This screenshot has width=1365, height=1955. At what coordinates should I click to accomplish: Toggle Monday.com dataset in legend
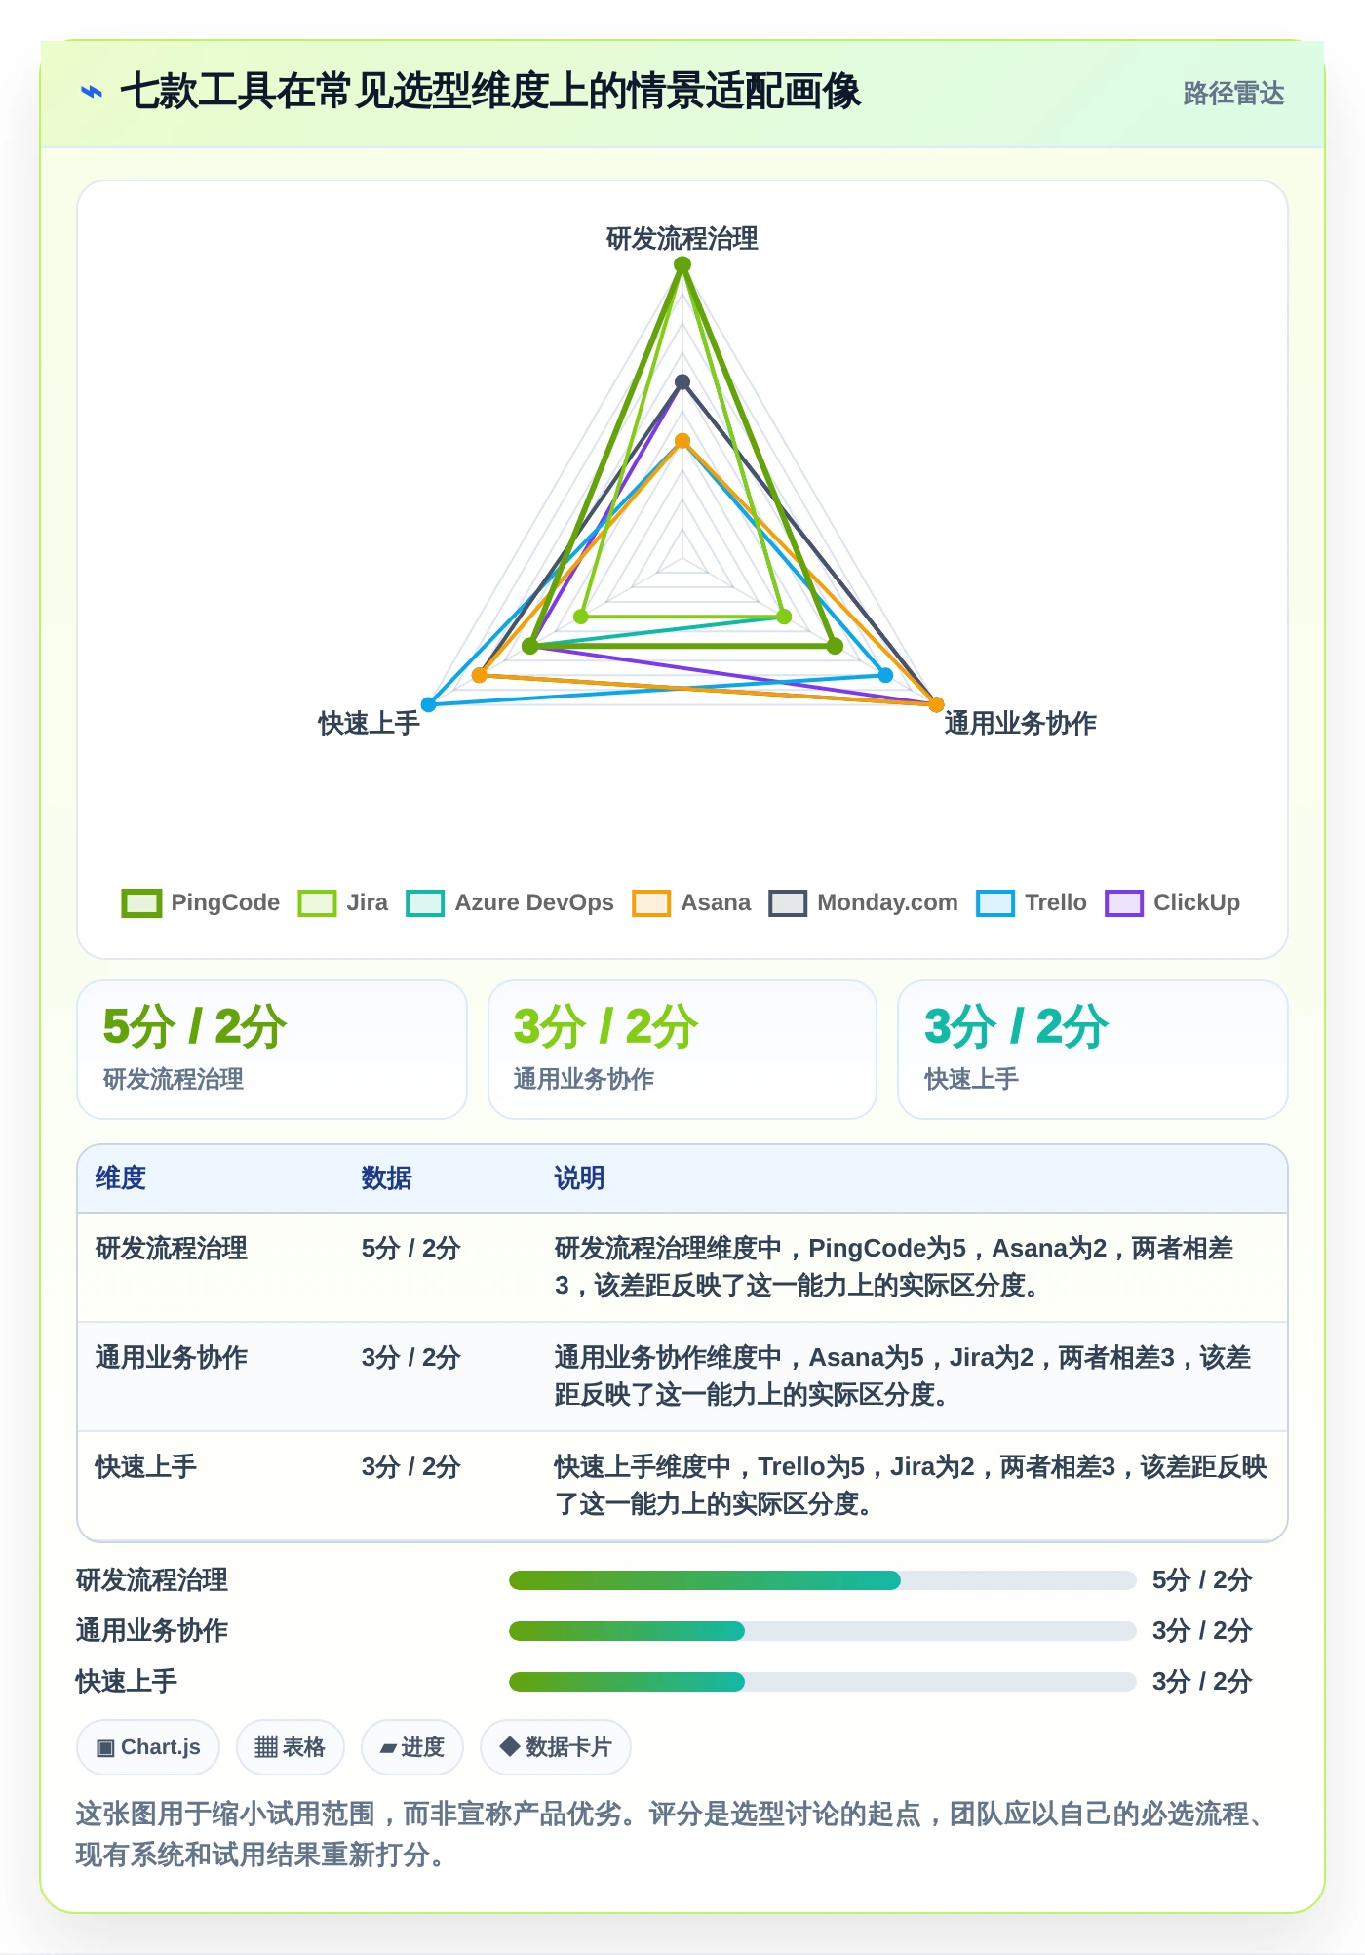coord(863,902)
